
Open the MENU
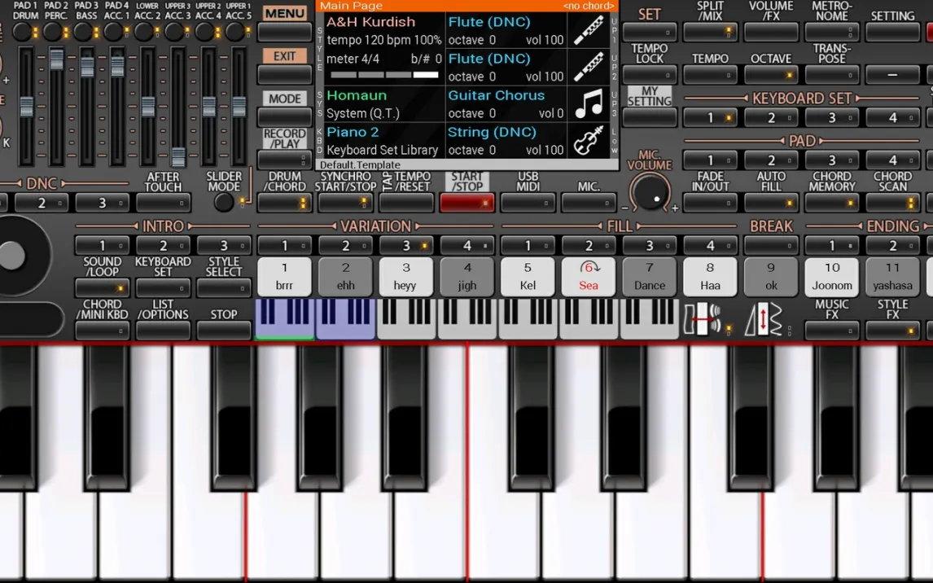coord(285,32)
